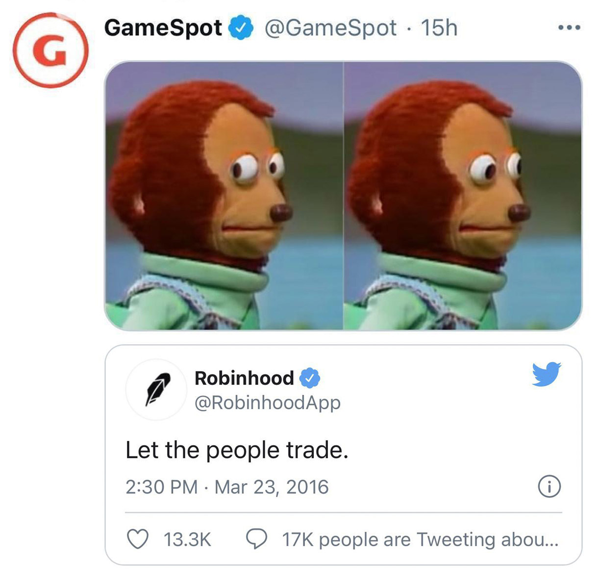The image size is (600, 581).
Task: Like the tweet with heart icon
Action: pos(138,539)
